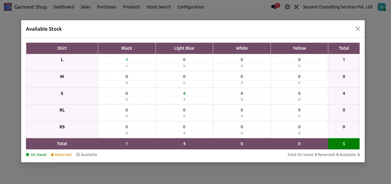Click the Total column header
The height and width of the screenshot is (184, 391).
pos(344,48)
